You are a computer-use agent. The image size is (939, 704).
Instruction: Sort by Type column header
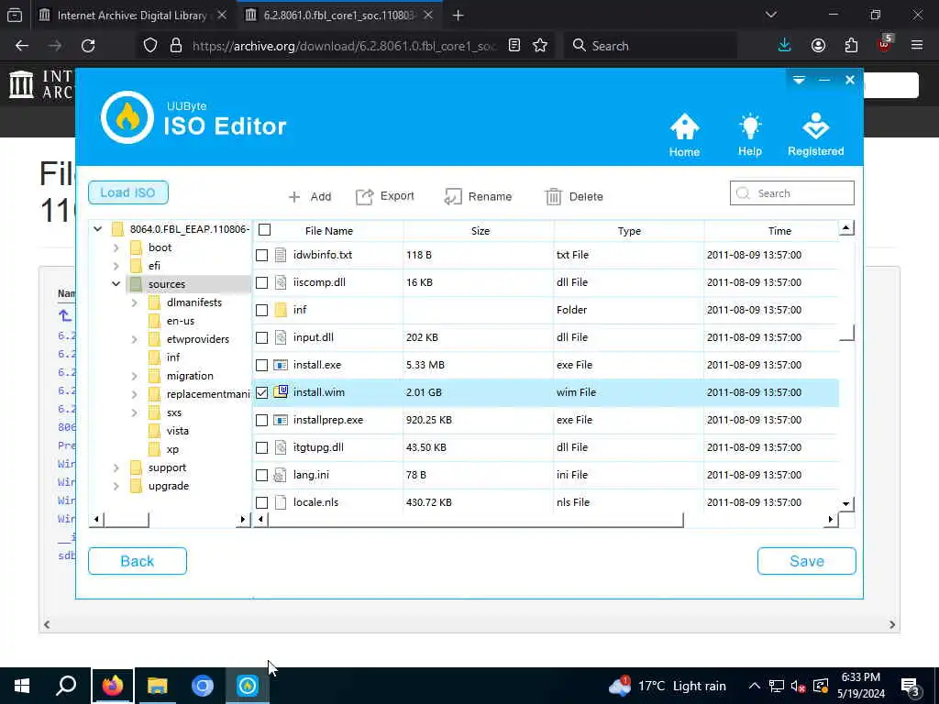(x=629, y=230)
